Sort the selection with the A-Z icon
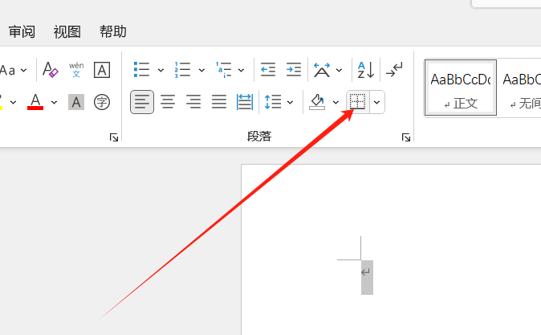 [365, 70]
